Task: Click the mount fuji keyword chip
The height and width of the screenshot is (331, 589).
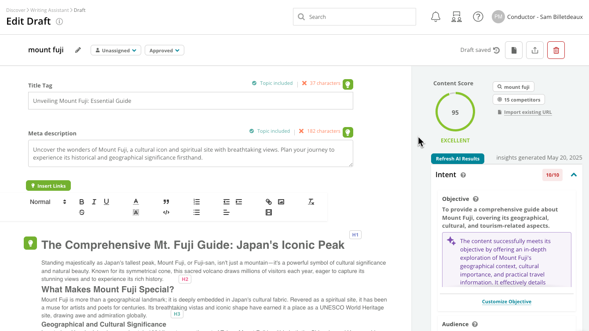Action: (513, 87)
